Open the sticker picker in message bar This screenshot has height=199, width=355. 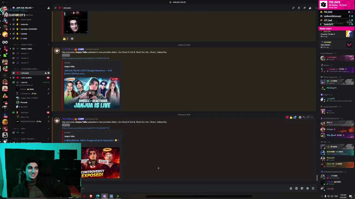coord(302,188)
